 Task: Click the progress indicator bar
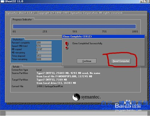(74, 26)
